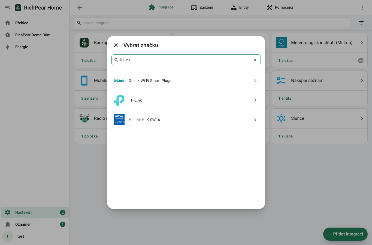
Task: Click the Radio Browser icon
Action: 84,118
